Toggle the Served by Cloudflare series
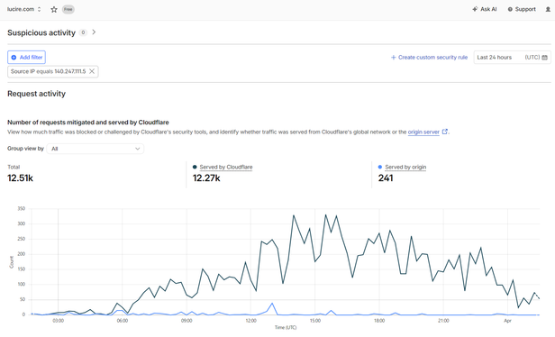Screen dimensions: 555x337 point(226,167)
